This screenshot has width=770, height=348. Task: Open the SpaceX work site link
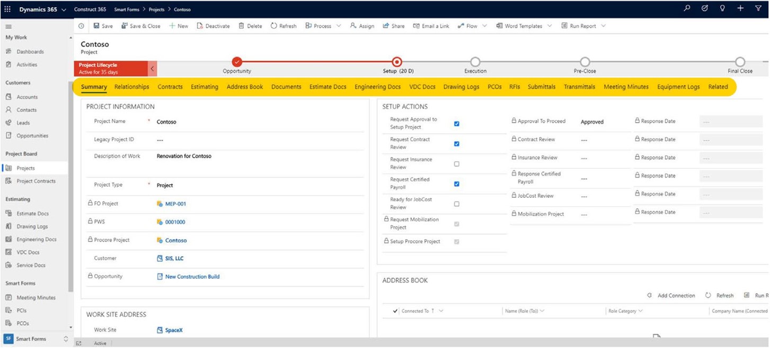174,330
